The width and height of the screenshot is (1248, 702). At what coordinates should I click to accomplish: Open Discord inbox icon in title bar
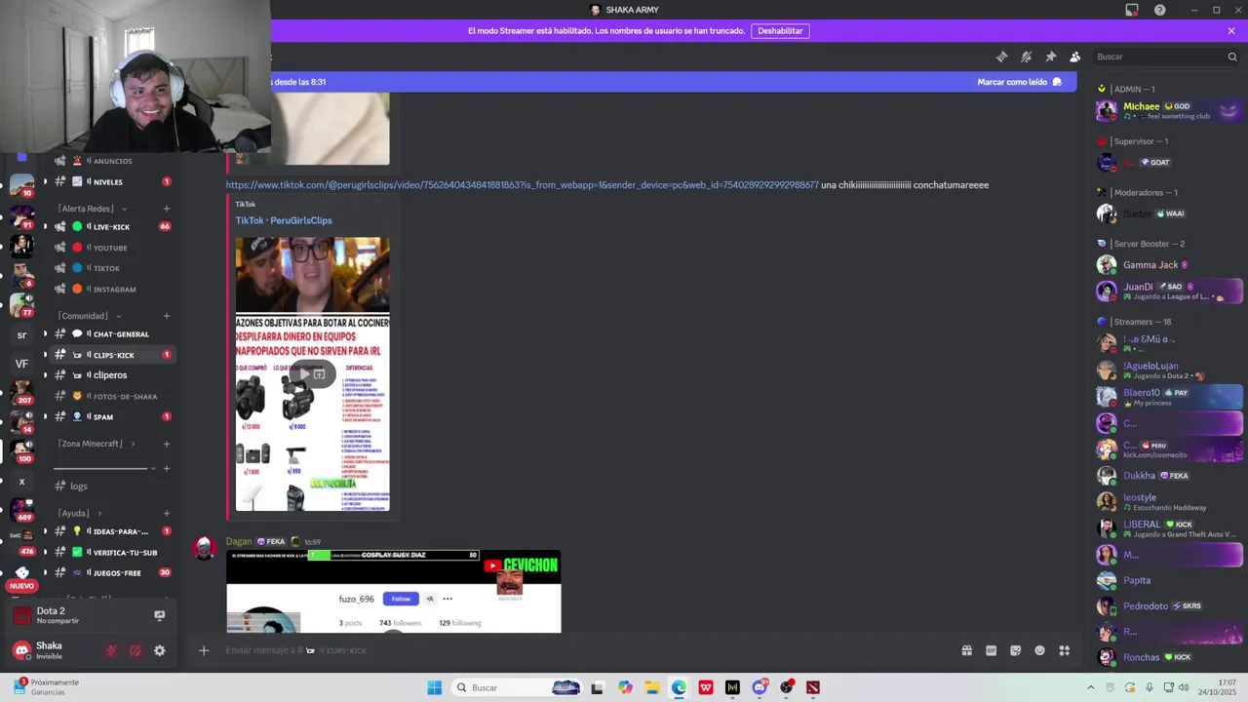pyautogui.click(x=1132, y=10)
